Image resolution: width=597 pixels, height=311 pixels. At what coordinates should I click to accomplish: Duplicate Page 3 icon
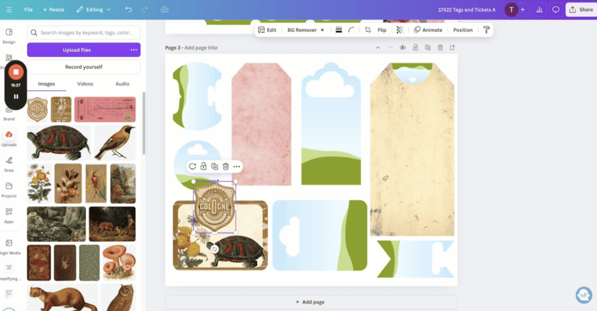(427, 48)
